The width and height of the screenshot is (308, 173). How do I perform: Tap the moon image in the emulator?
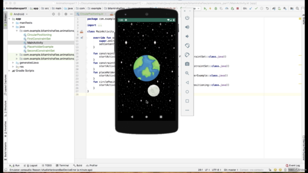[154, 91]
